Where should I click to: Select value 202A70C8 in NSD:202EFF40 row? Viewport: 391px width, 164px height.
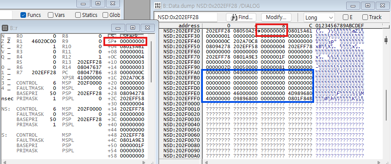pyautogui.click(x=245, y=41)
